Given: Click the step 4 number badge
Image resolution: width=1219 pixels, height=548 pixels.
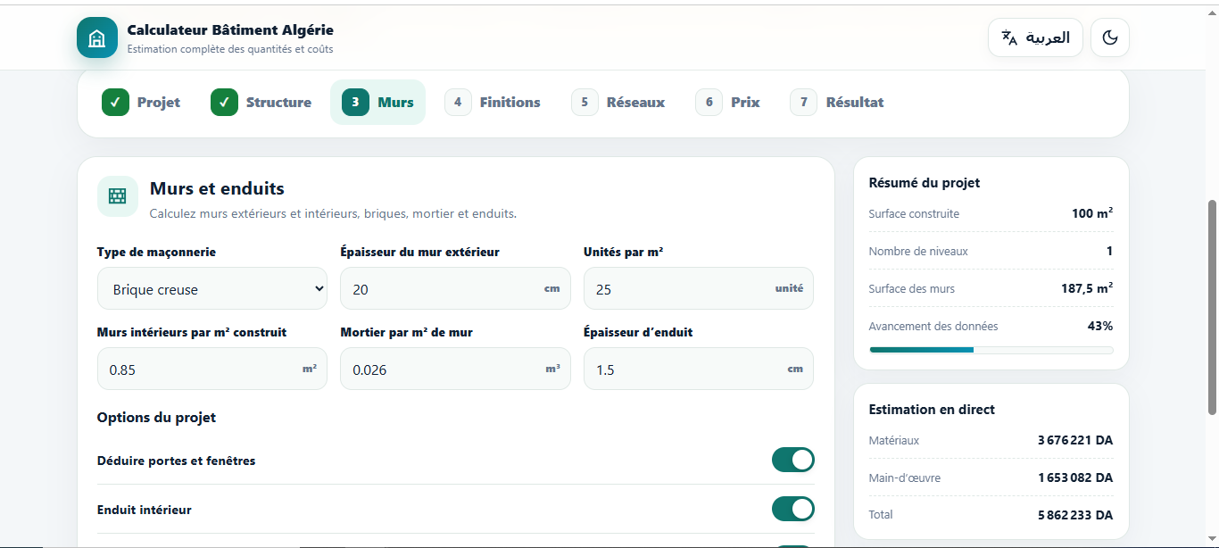Looking at the screenshot, I should [458, 103].
